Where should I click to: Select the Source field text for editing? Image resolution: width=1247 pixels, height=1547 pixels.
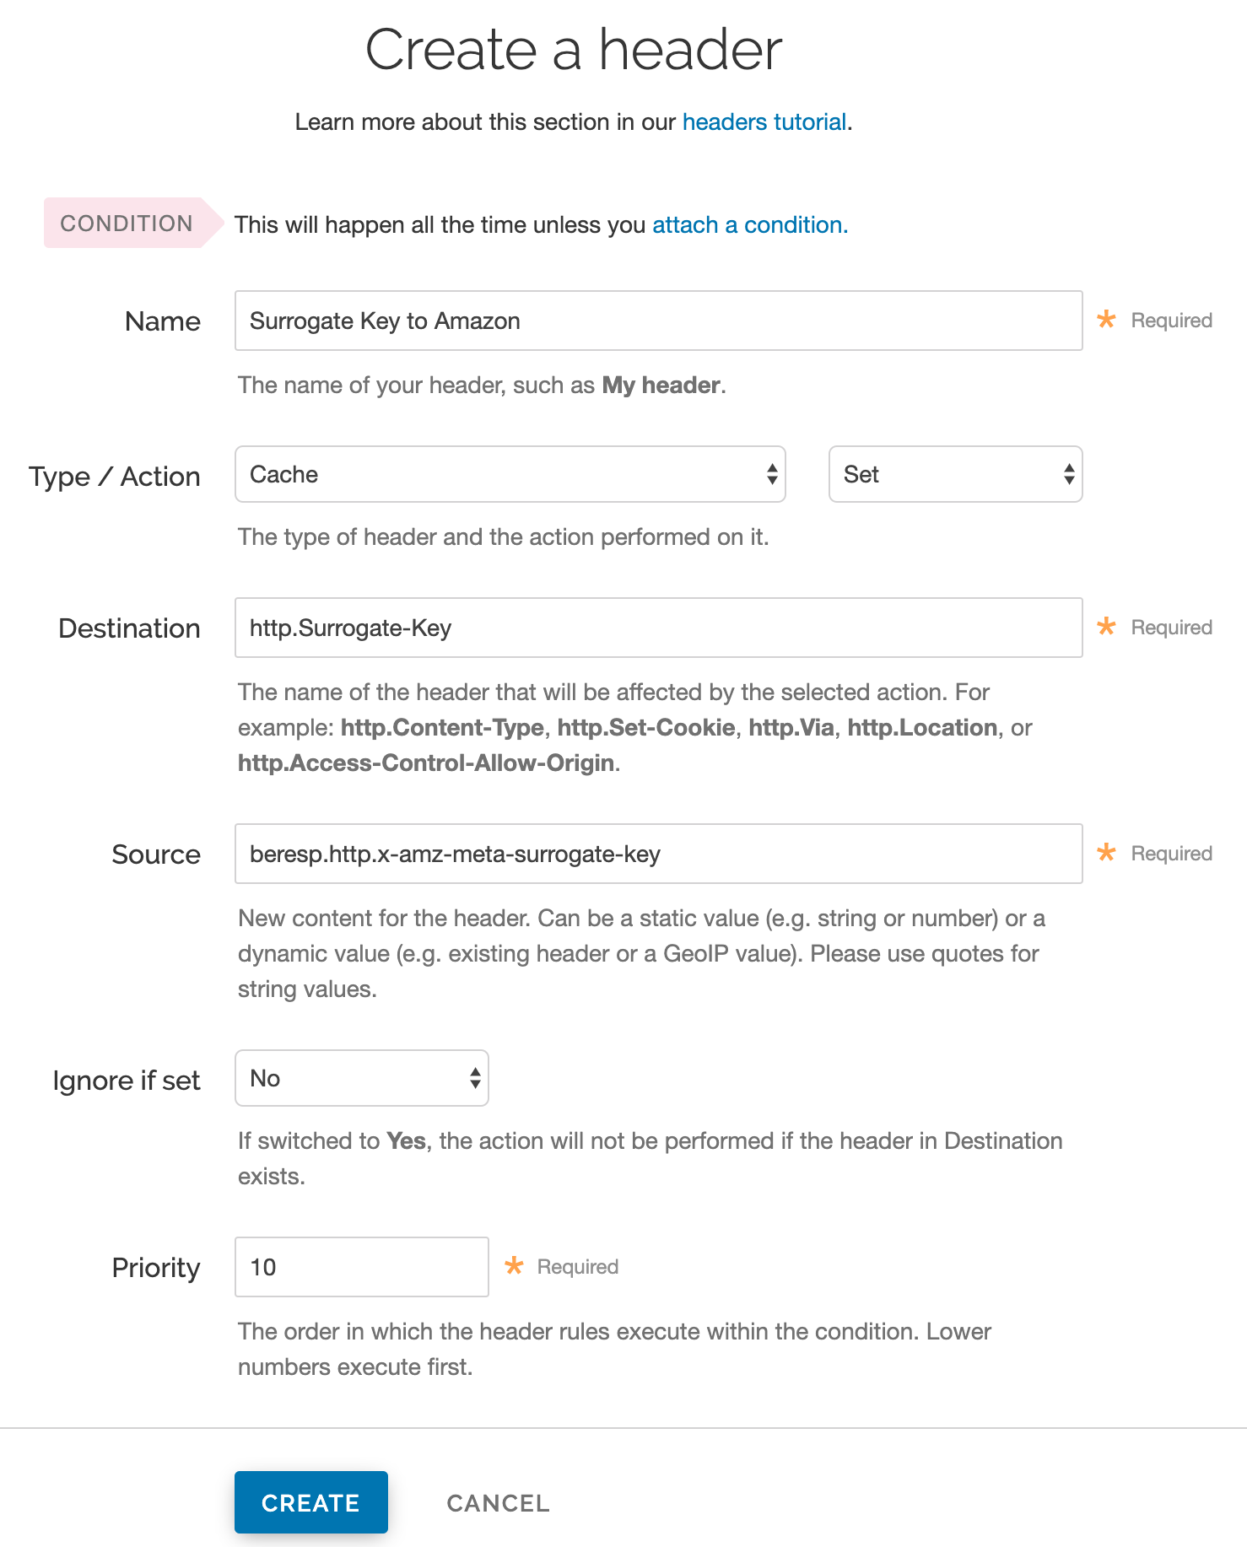click(658, 853)
